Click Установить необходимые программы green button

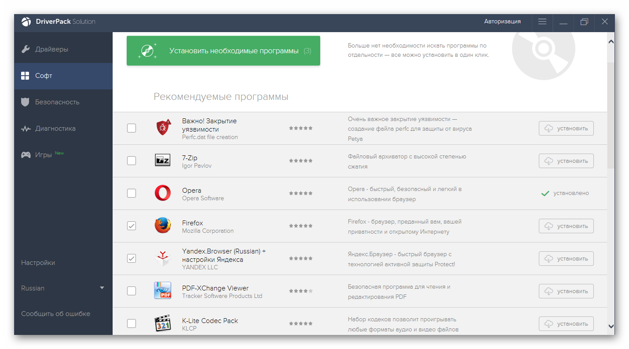click(223, 51)
